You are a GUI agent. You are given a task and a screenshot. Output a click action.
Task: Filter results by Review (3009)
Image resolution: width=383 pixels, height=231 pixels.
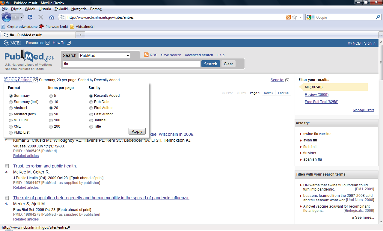(316, 95)
